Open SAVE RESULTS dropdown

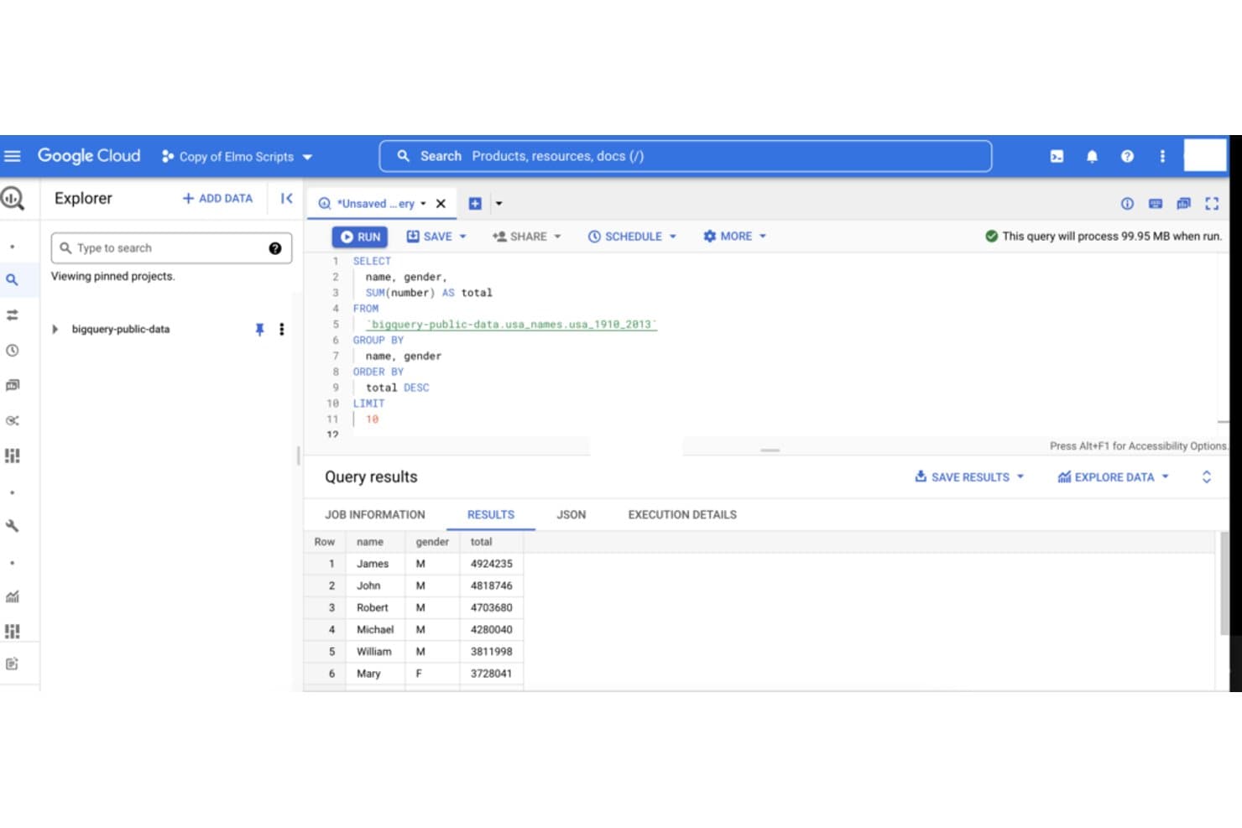coord(969,477)
